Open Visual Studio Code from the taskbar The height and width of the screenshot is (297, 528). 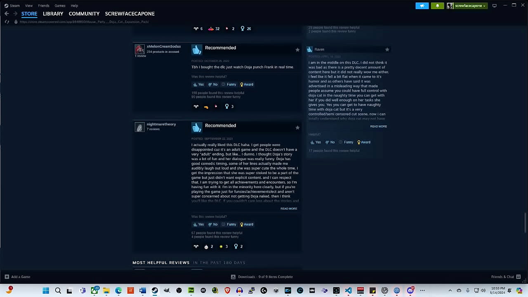pos(348,290)
